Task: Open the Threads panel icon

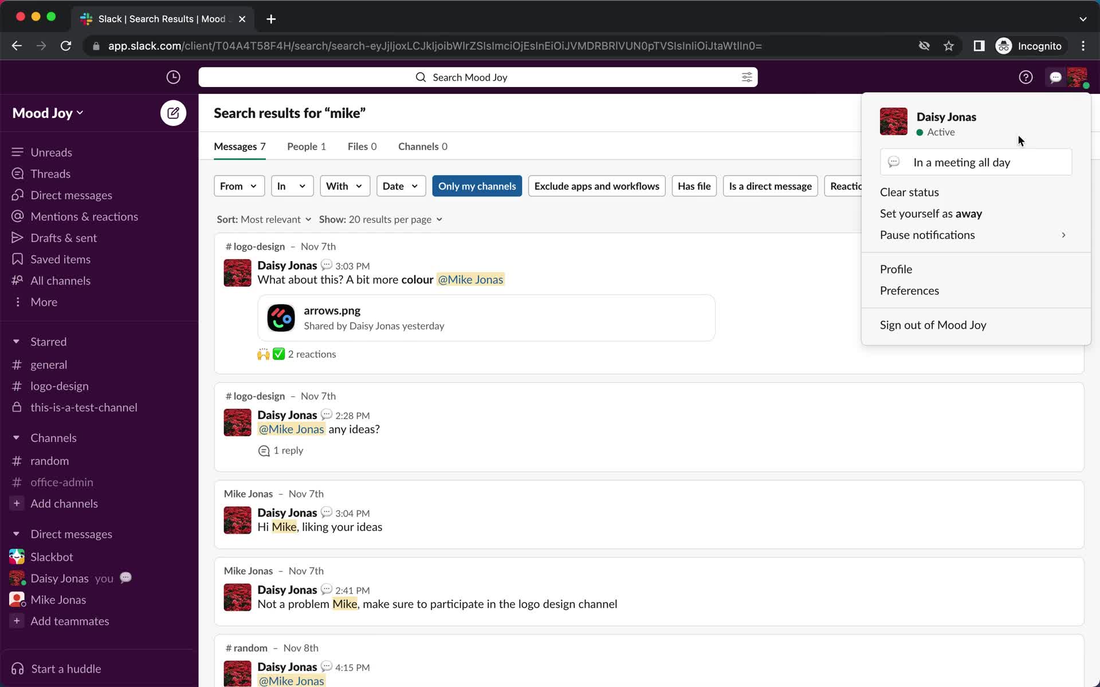Action: 17,173
